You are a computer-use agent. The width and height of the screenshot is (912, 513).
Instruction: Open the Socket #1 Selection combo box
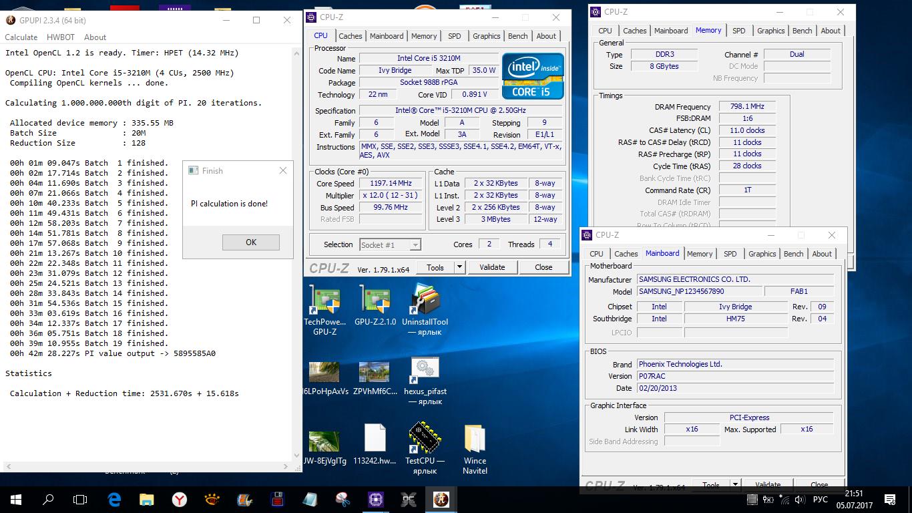click(391, 245)
